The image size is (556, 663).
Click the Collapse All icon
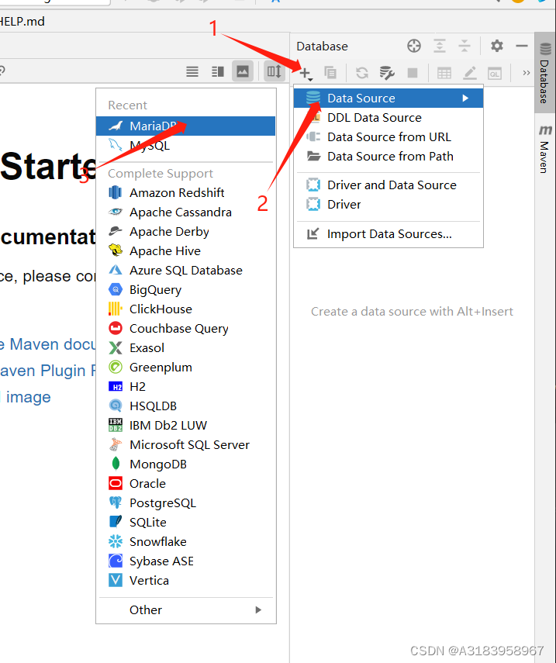[464, 46]
